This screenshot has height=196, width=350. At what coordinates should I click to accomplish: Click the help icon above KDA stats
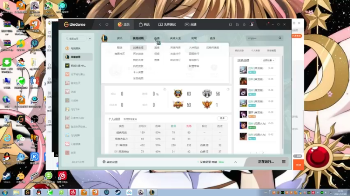(x=164, y=89)
